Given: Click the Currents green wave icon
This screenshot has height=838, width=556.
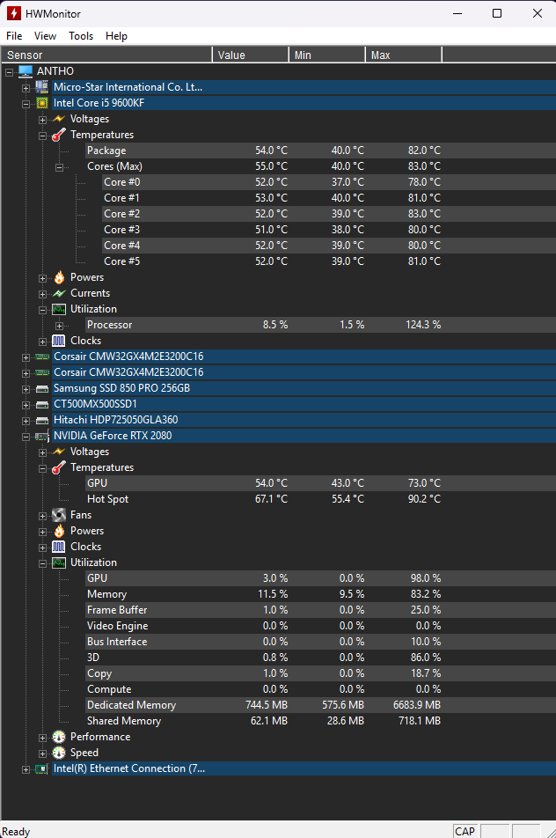Looking at the screenshot, I should (59, 293).
